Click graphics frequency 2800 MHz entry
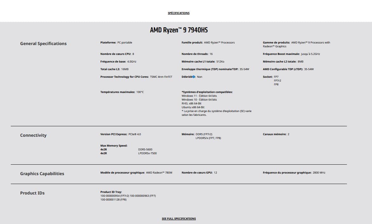Screen dimensions: 372x224 click(x=294, y=173)
